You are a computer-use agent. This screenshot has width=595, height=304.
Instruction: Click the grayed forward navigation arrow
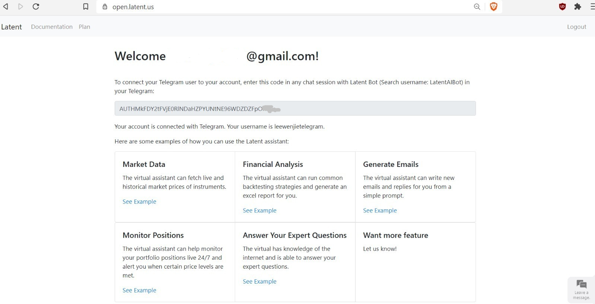tap(20, 6)
